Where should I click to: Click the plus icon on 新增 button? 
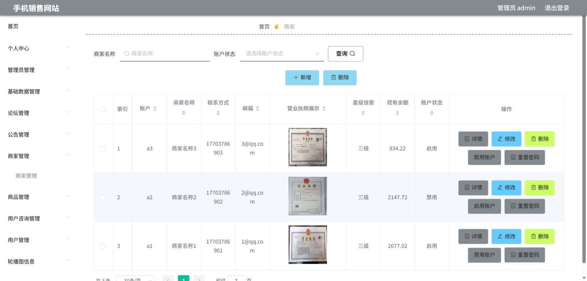296,77
